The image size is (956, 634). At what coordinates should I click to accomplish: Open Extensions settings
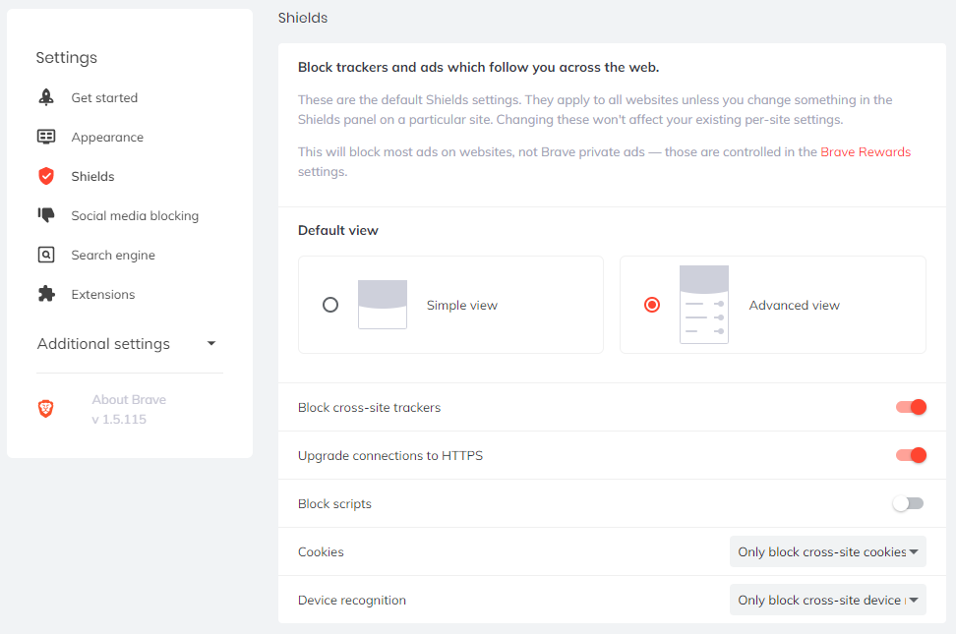(x=103, y=295)
